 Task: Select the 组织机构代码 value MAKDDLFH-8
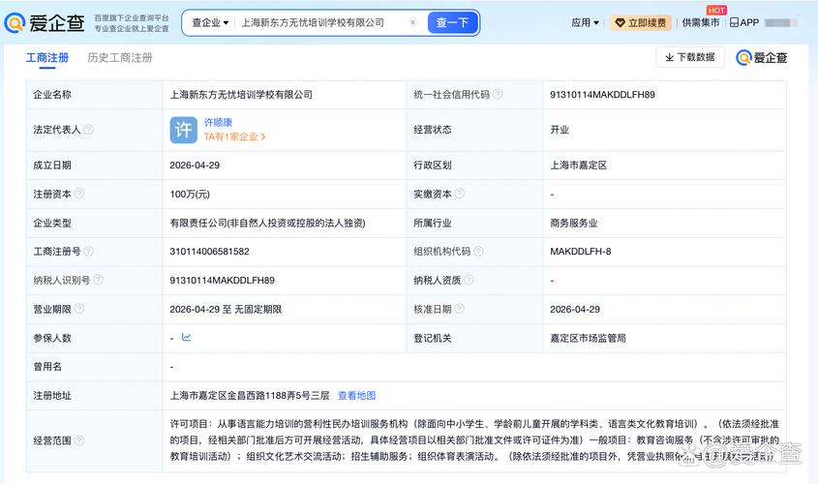[x=581, y=252]
